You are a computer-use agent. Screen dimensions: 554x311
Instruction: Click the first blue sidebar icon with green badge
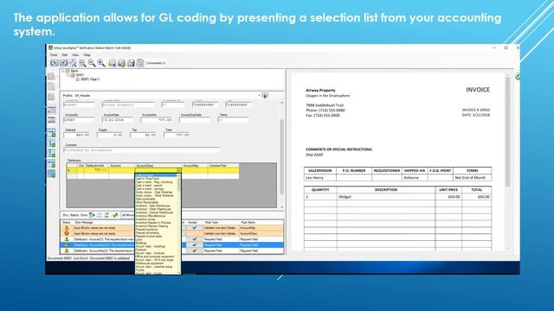pyautogui.click(x=52, y=133)
